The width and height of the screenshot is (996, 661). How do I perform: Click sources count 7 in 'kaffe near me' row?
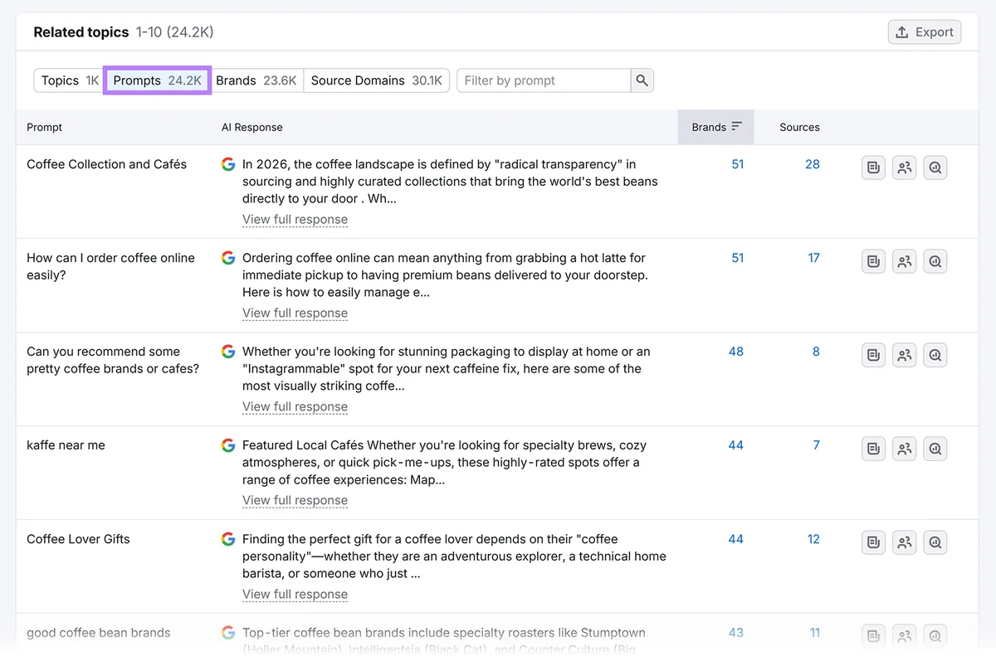point(816,445)
